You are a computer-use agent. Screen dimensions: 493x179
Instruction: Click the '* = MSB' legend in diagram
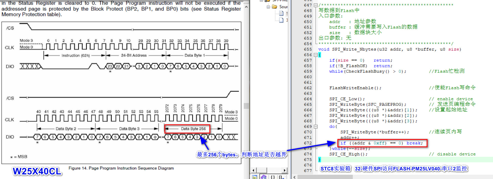coord(19,157)
